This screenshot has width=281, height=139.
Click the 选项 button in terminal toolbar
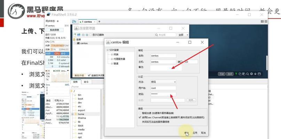click(x=229, y=74)
